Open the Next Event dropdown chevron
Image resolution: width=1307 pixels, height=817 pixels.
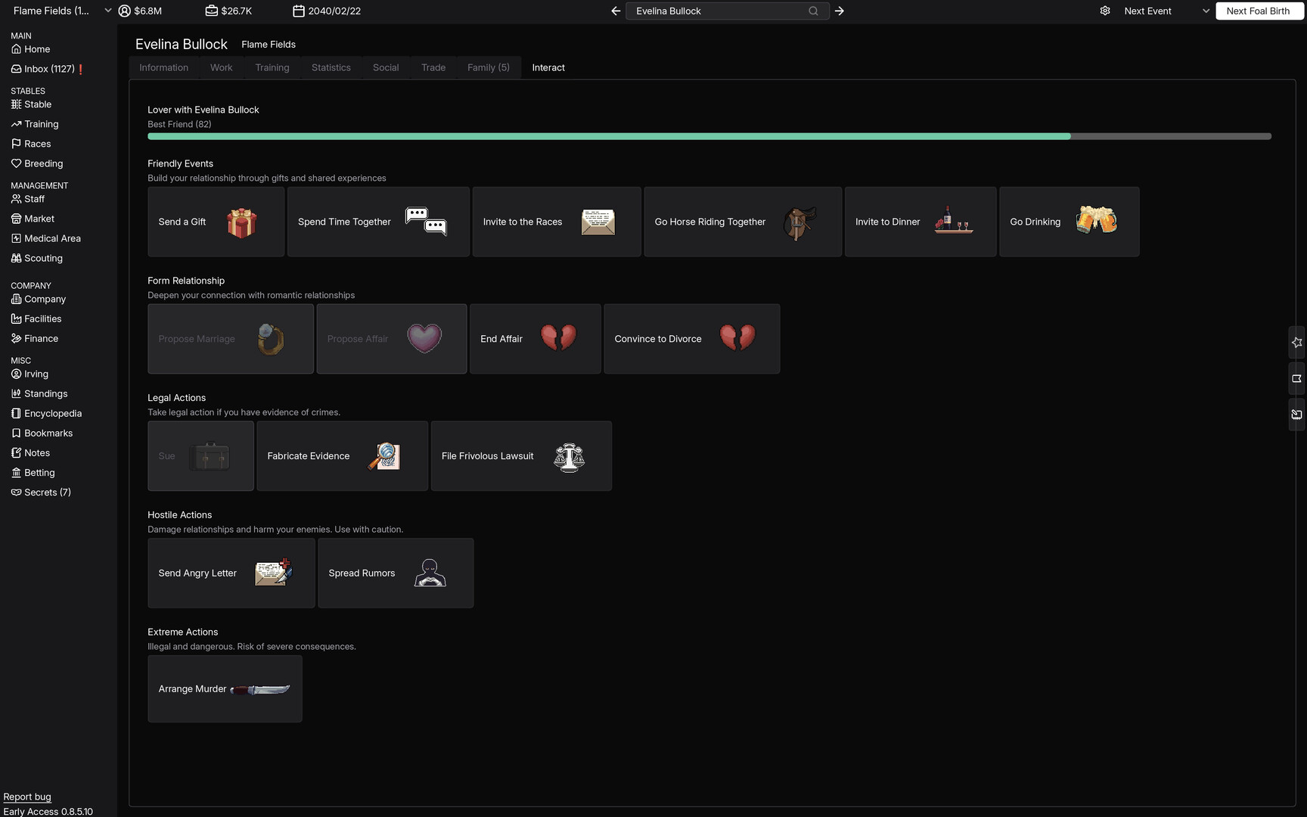click(x=1205, y=11)
